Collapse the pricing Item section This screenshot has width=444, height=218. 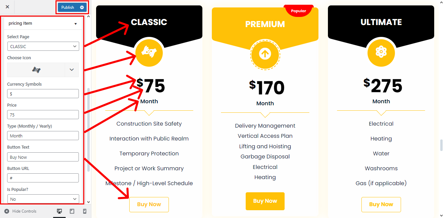point(75,24)
